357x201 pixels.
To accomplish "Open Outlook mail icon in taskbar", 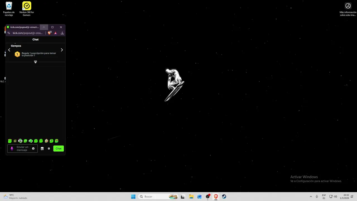I will click(199, 197).
